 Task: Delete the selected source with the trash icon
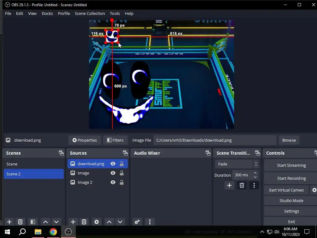(84, 222)
